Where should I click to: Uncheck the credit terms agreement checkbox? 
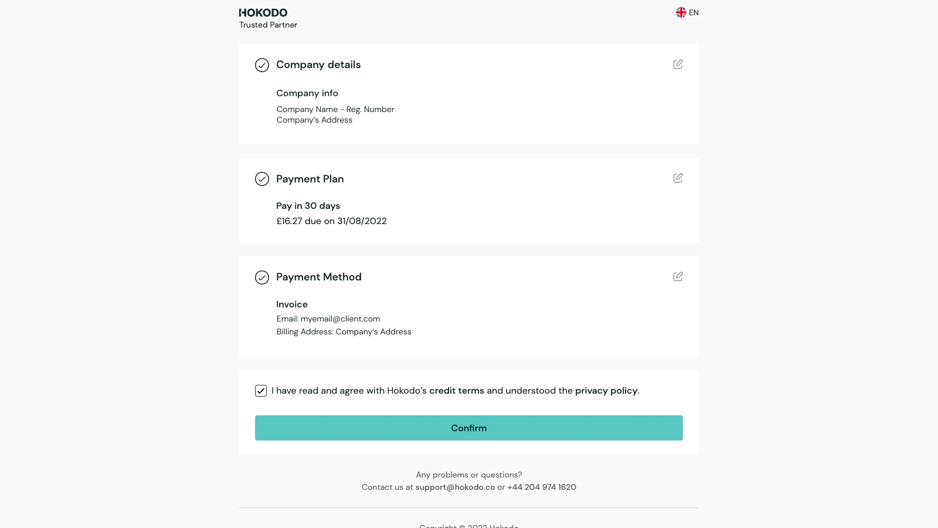[x=261, y=391]
